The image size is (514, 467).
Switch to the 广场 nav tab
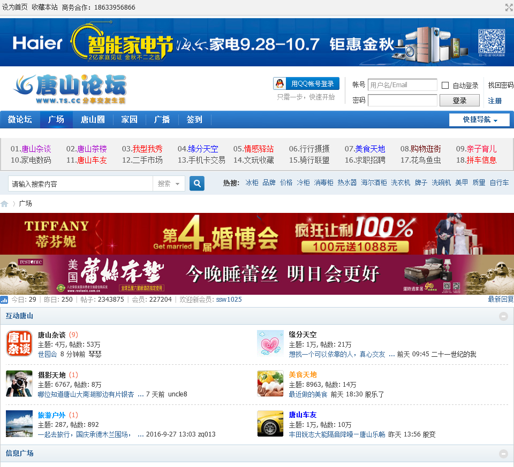click(56, 119)
